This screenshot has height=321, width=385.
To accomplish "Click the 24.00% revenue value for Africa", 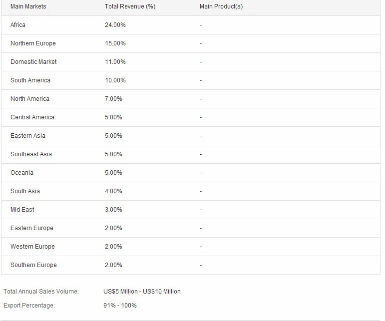I will (115, 25).
